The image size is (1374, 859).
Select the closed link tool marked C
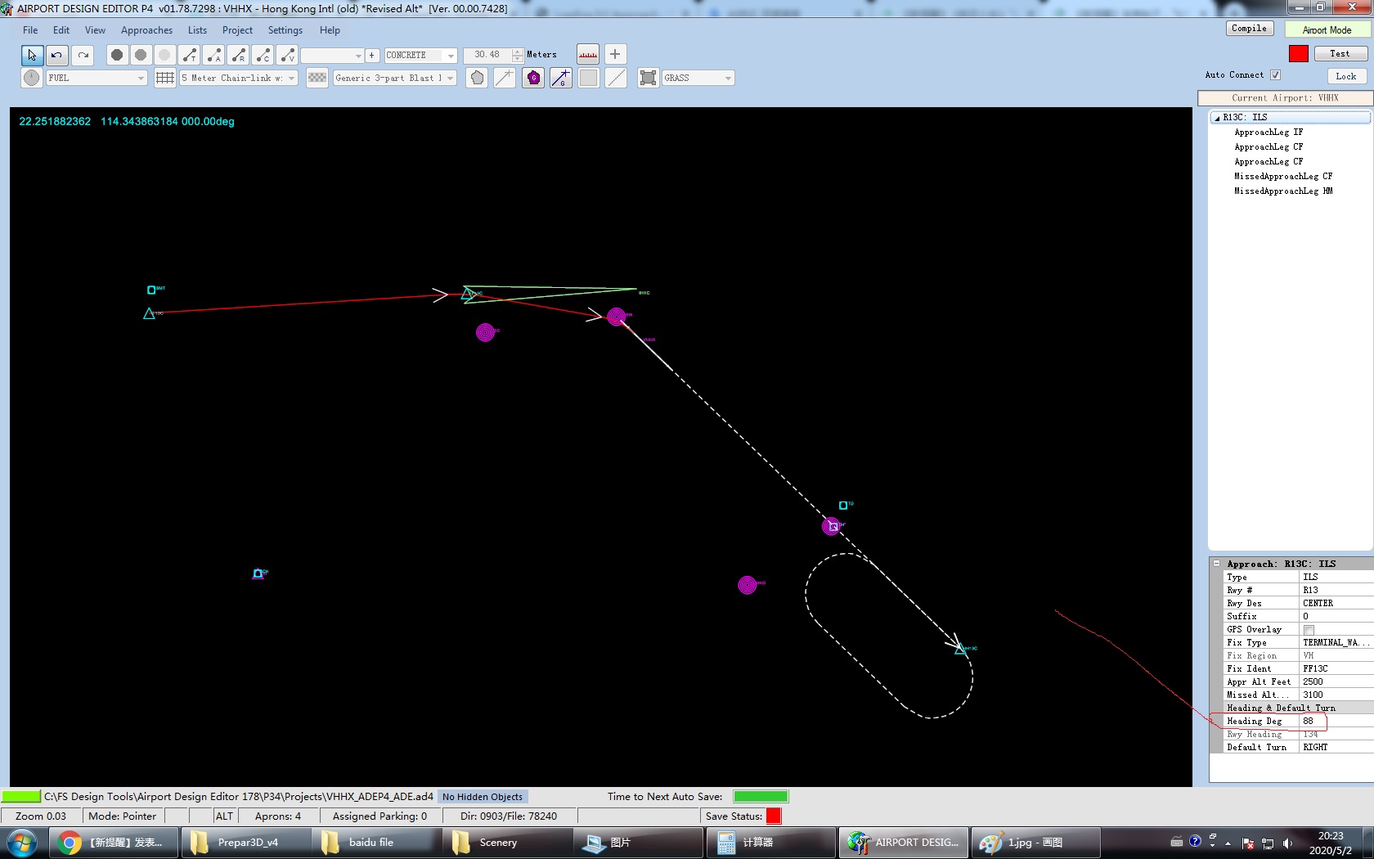tap(263, 55)
